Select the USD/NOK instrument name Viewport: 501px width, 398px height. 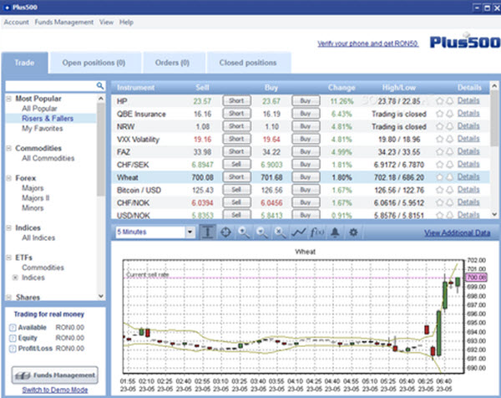click(x=134, y=216)
